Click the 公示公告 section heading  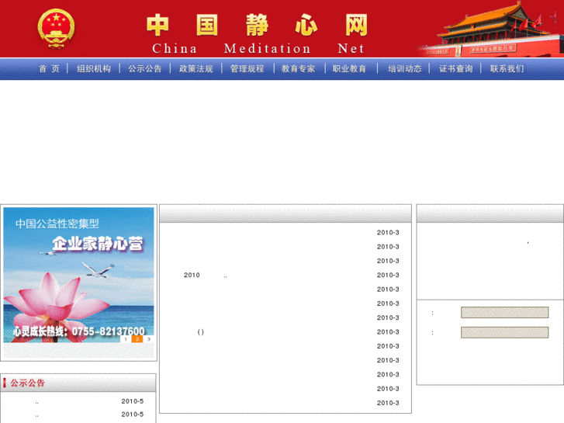(27, 383)
